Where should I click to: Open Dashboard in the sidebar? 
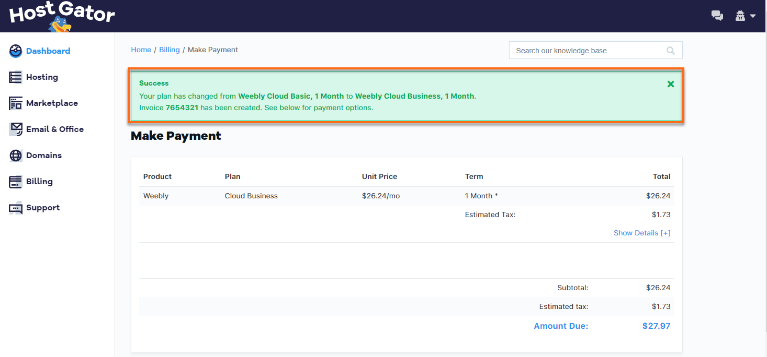click(48, 51)
